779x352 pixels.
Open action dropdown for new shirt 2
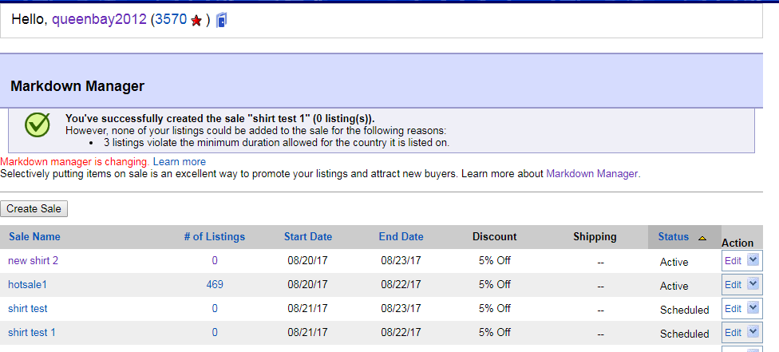[752, 261]
